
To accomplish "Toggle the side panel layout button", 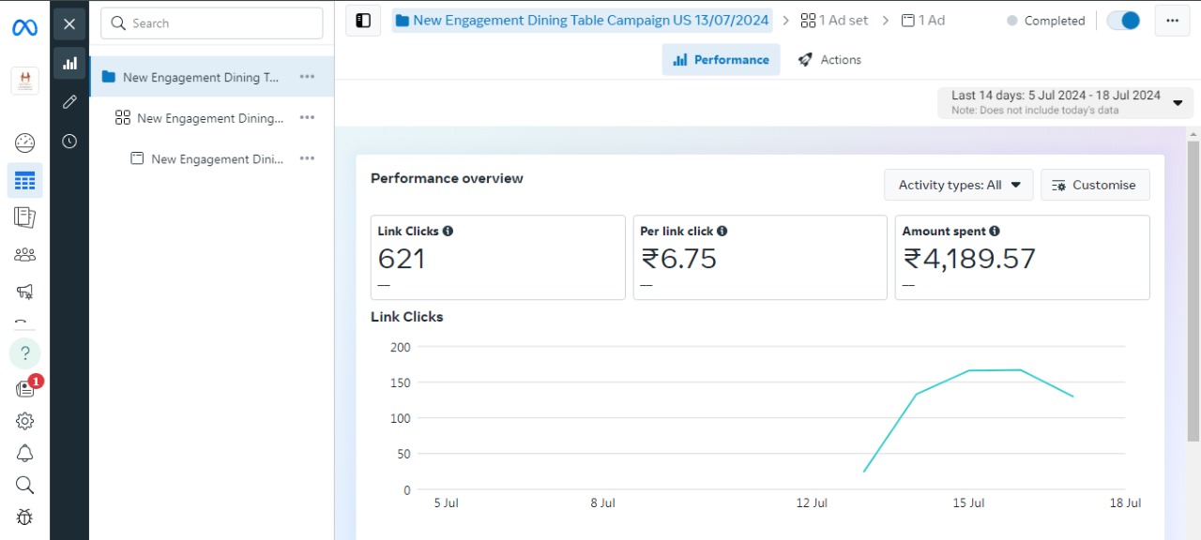I will pos(363,21).
